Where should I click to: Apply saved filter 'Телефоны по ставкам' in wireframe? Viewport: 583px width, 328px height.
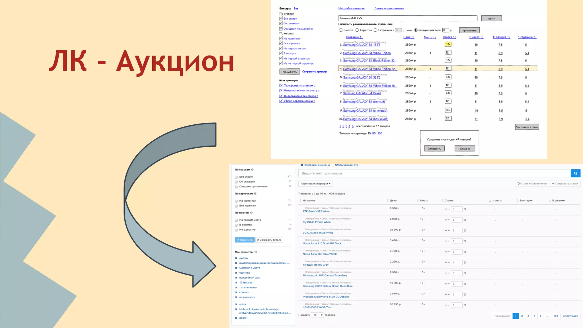point(298,85)
